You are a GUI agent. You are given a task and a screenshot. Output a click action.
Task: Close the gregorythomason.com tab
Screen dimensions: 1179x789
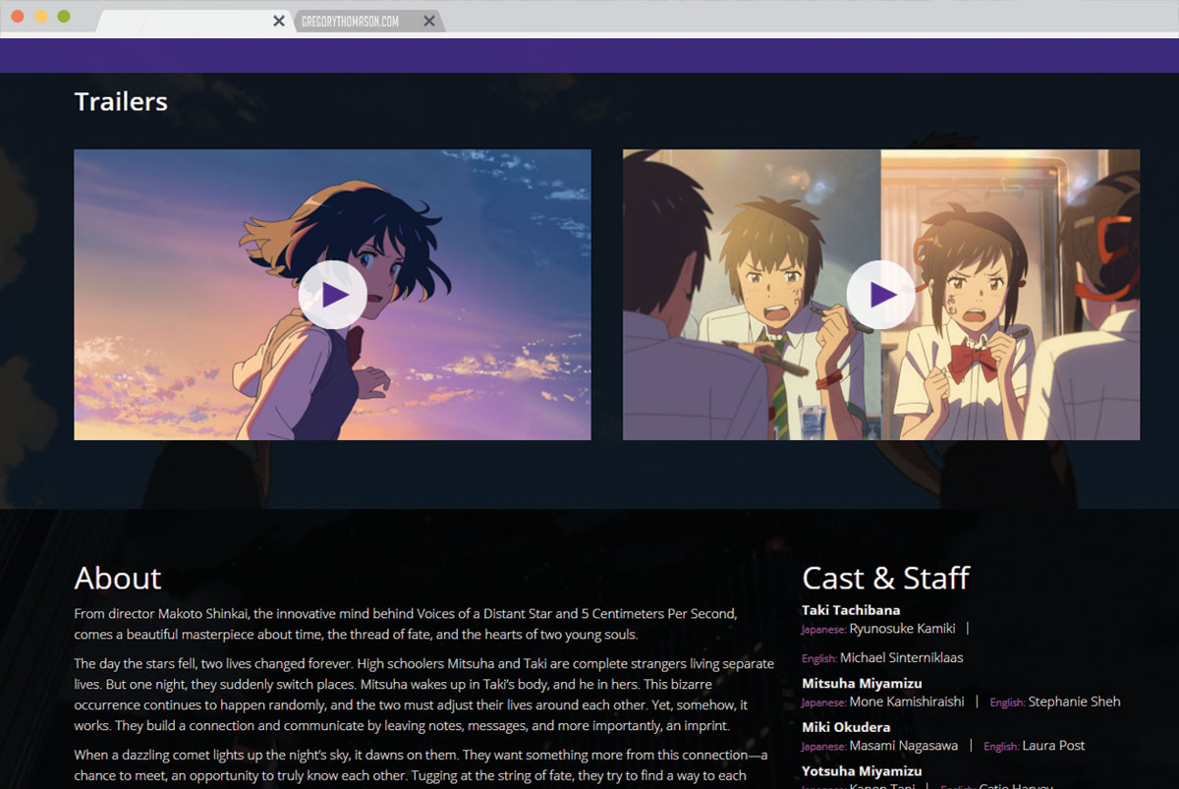pos(428,21)
